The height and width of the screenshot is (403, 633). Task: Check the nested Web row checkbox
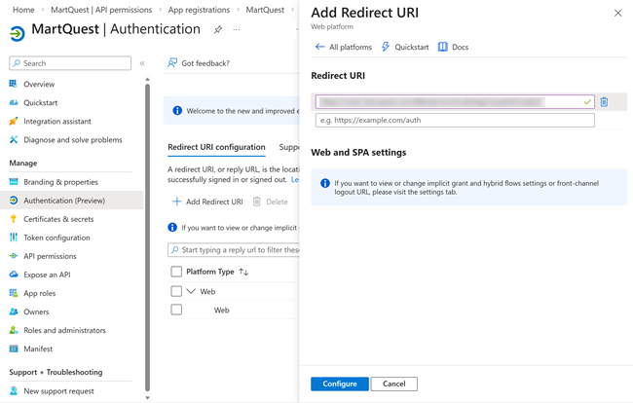point(176,310)
